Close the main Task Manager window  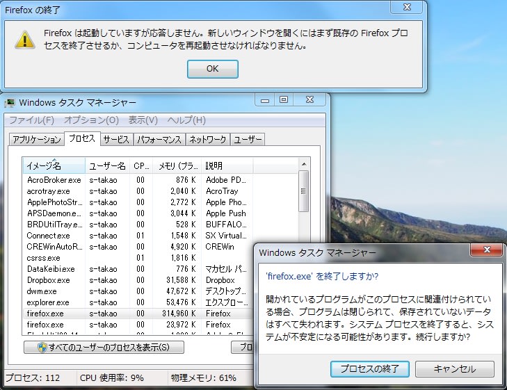pyautogui.click(x=309, y=100)
